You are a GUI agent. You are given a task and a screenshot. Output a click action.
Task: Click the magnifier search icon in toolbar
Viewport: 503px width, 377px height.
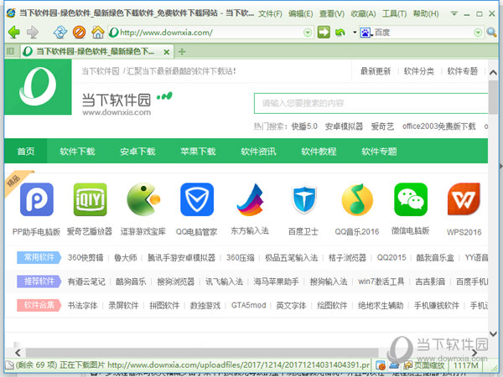coord(491,33)
